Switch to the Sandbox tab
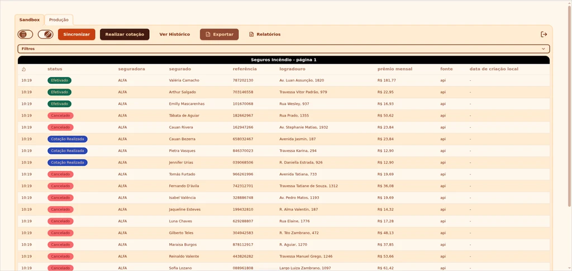Image resolution: width=572 pixels, height=271 pixels. coord(30,20)
